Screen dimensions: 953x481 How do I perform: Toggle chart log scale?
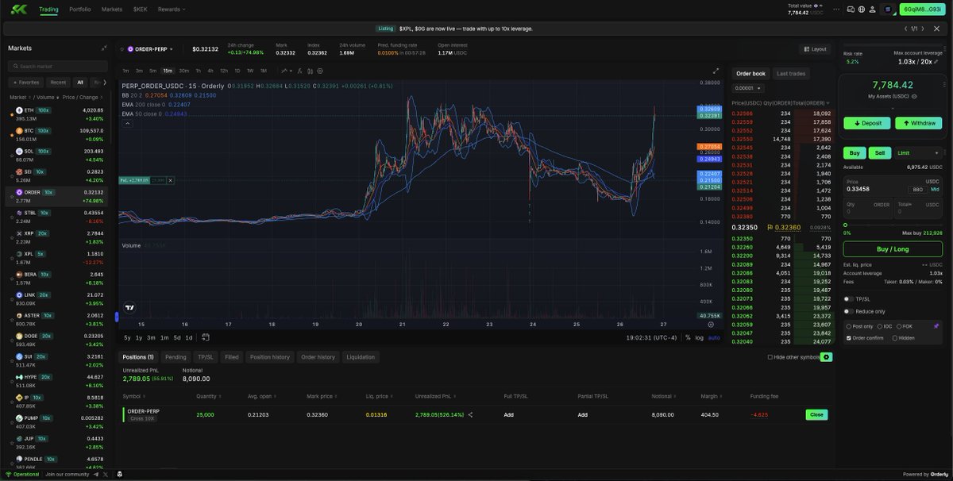pos(698,337)
